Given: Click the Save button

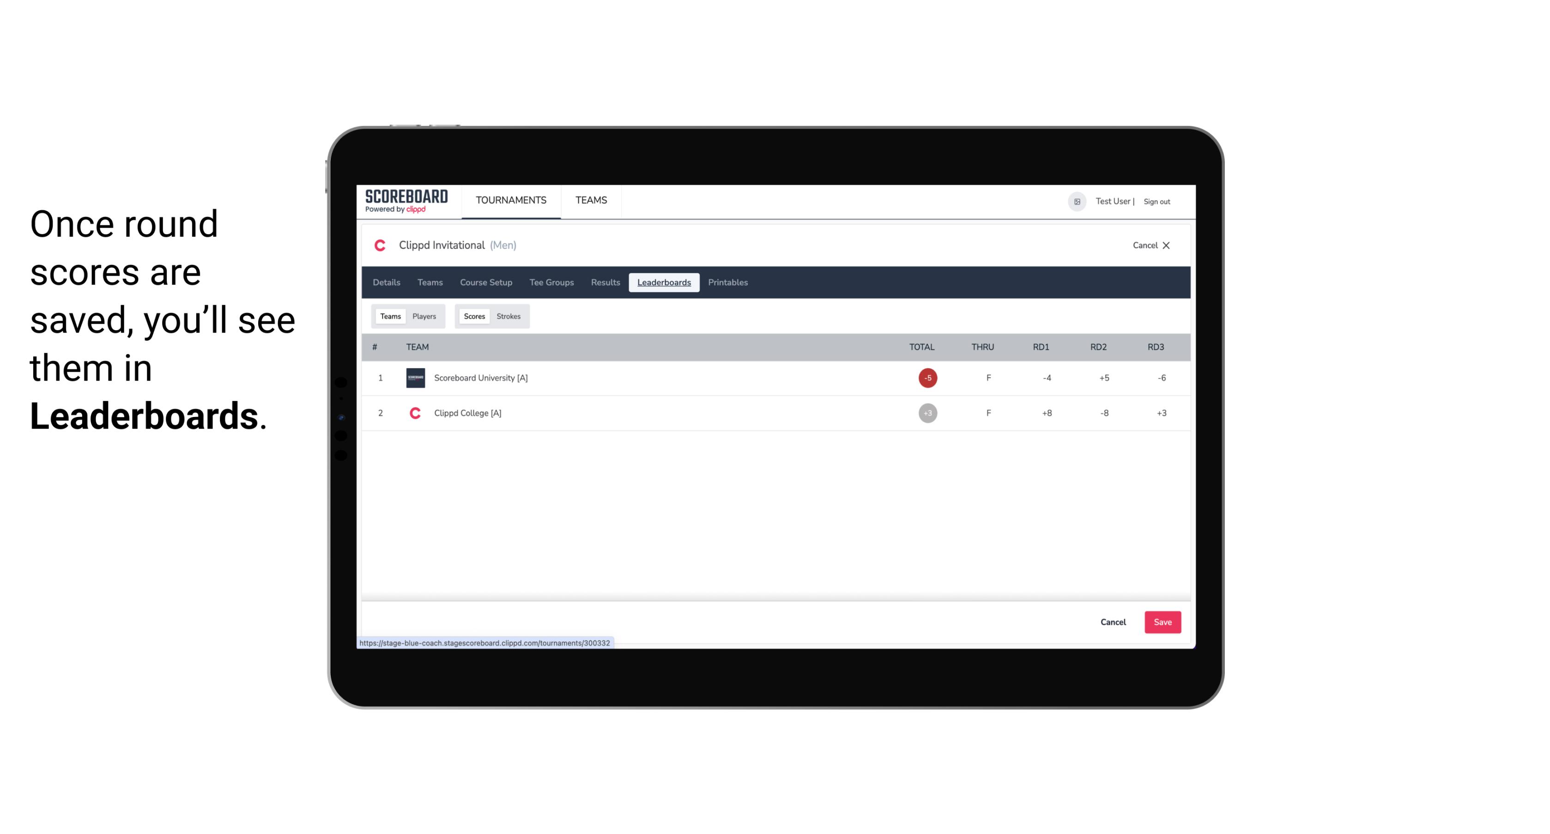Looking at the screenshot, I should 1162,622.
